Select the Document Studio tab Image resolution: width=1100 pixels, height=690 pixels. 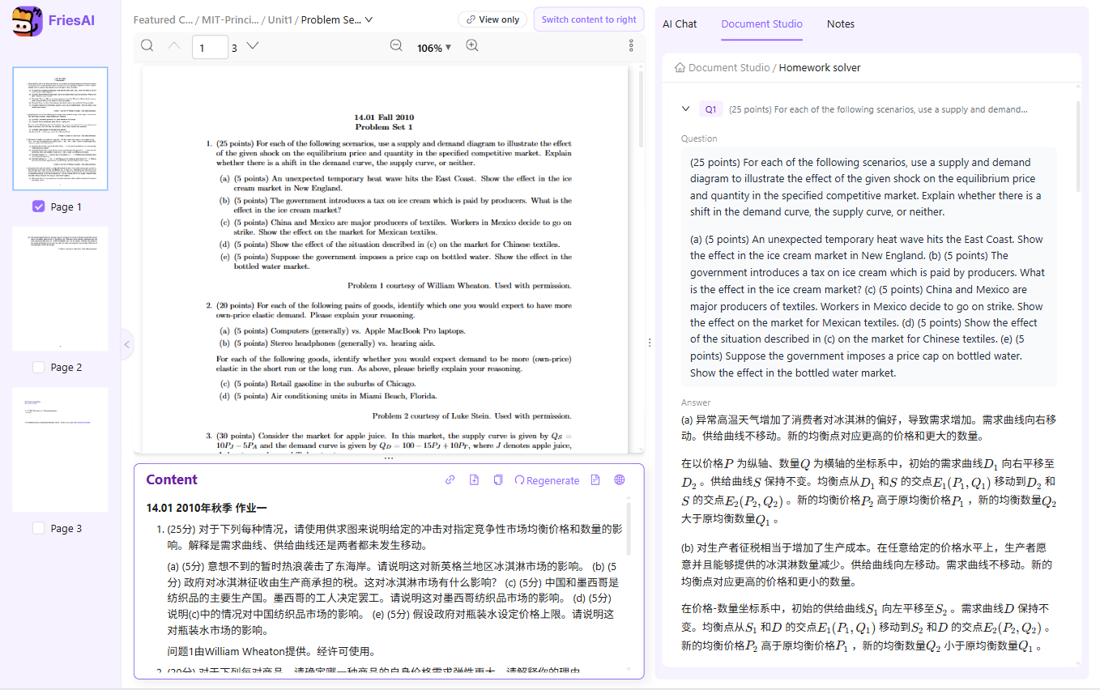[762, 23]
